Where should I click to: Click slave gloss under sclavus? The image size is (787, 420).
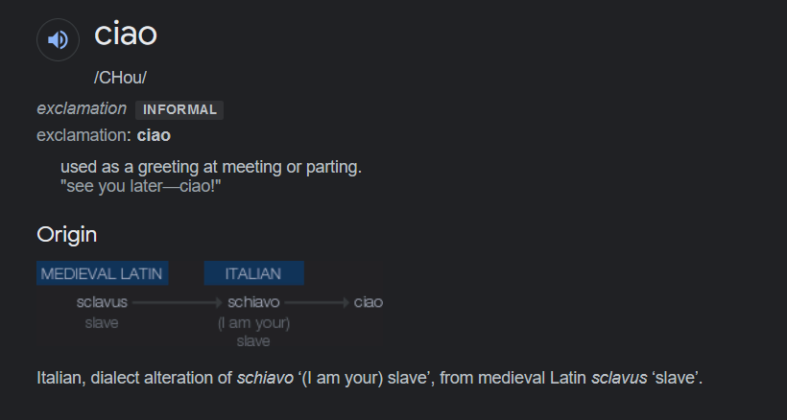coord(102,323)
